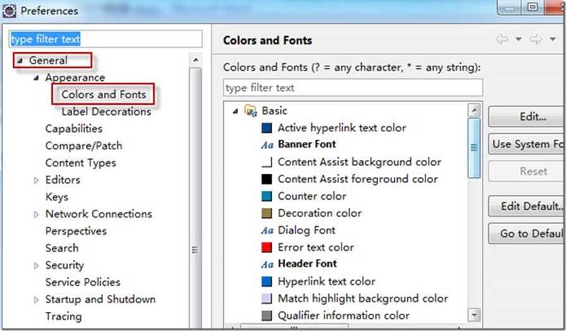Open the Service Policies preference page
The width and height of the screenshot is (566, 331).
83,282
